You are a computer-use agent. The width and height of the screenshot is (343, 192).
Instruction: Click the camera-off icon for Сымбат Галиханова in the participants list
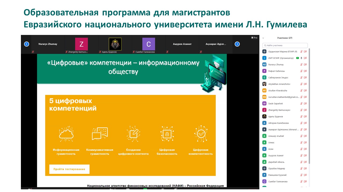(305, 182)
